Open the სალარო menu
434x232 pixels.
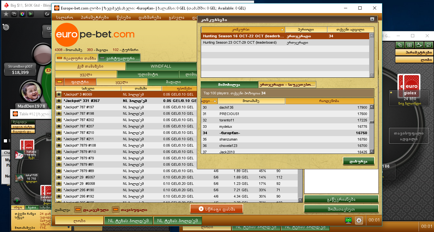64,18
